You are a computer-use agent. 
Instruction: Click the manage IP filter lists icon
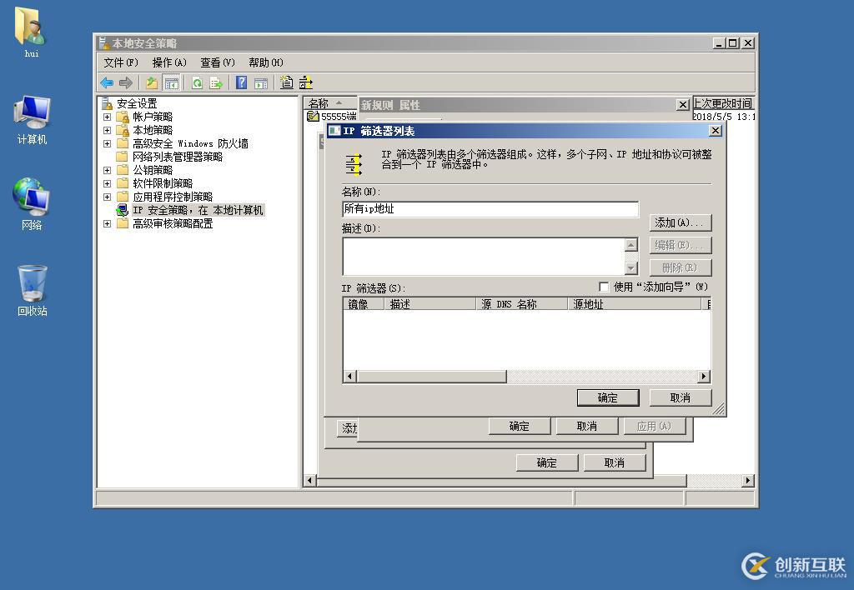pyautogui.click(x=306, y=82)
